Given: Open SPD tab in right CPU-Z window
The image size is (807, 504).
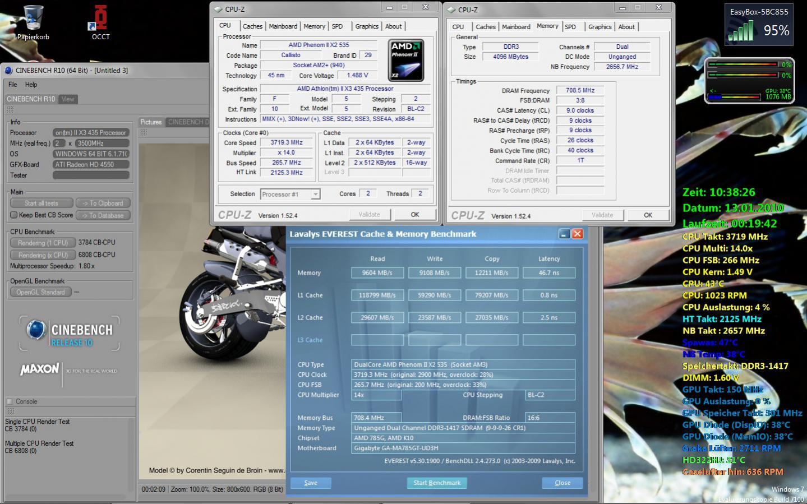Looking at the screenshot, I should click(570, 27).
